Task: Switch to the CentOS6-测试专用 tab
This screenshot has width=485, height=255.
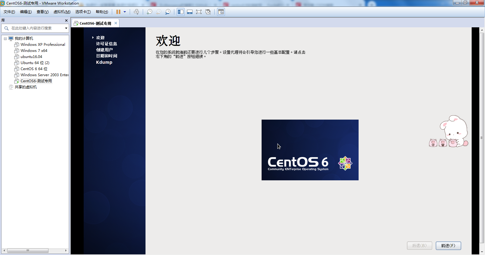Action: (95, 23)
